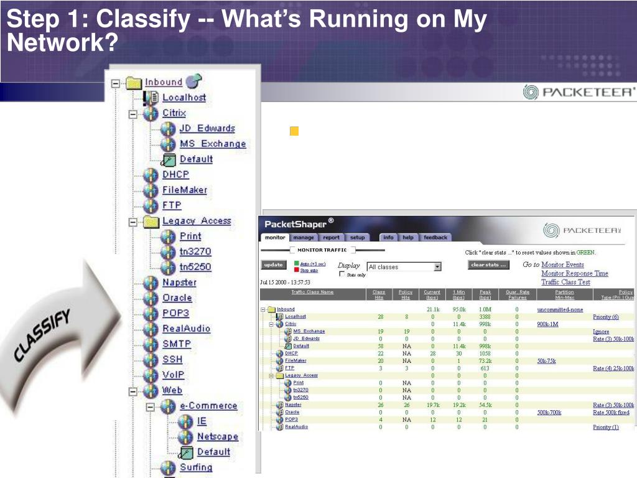637x478 pixels.
Task: Click the Web globe icon in large tree
Action: (x=151, y=391)
